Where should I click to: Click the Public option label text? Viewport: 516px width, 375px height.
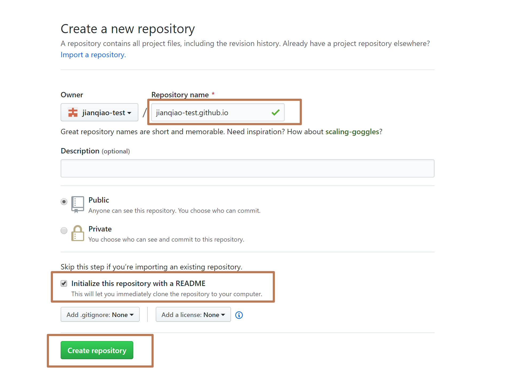point(99,200)
